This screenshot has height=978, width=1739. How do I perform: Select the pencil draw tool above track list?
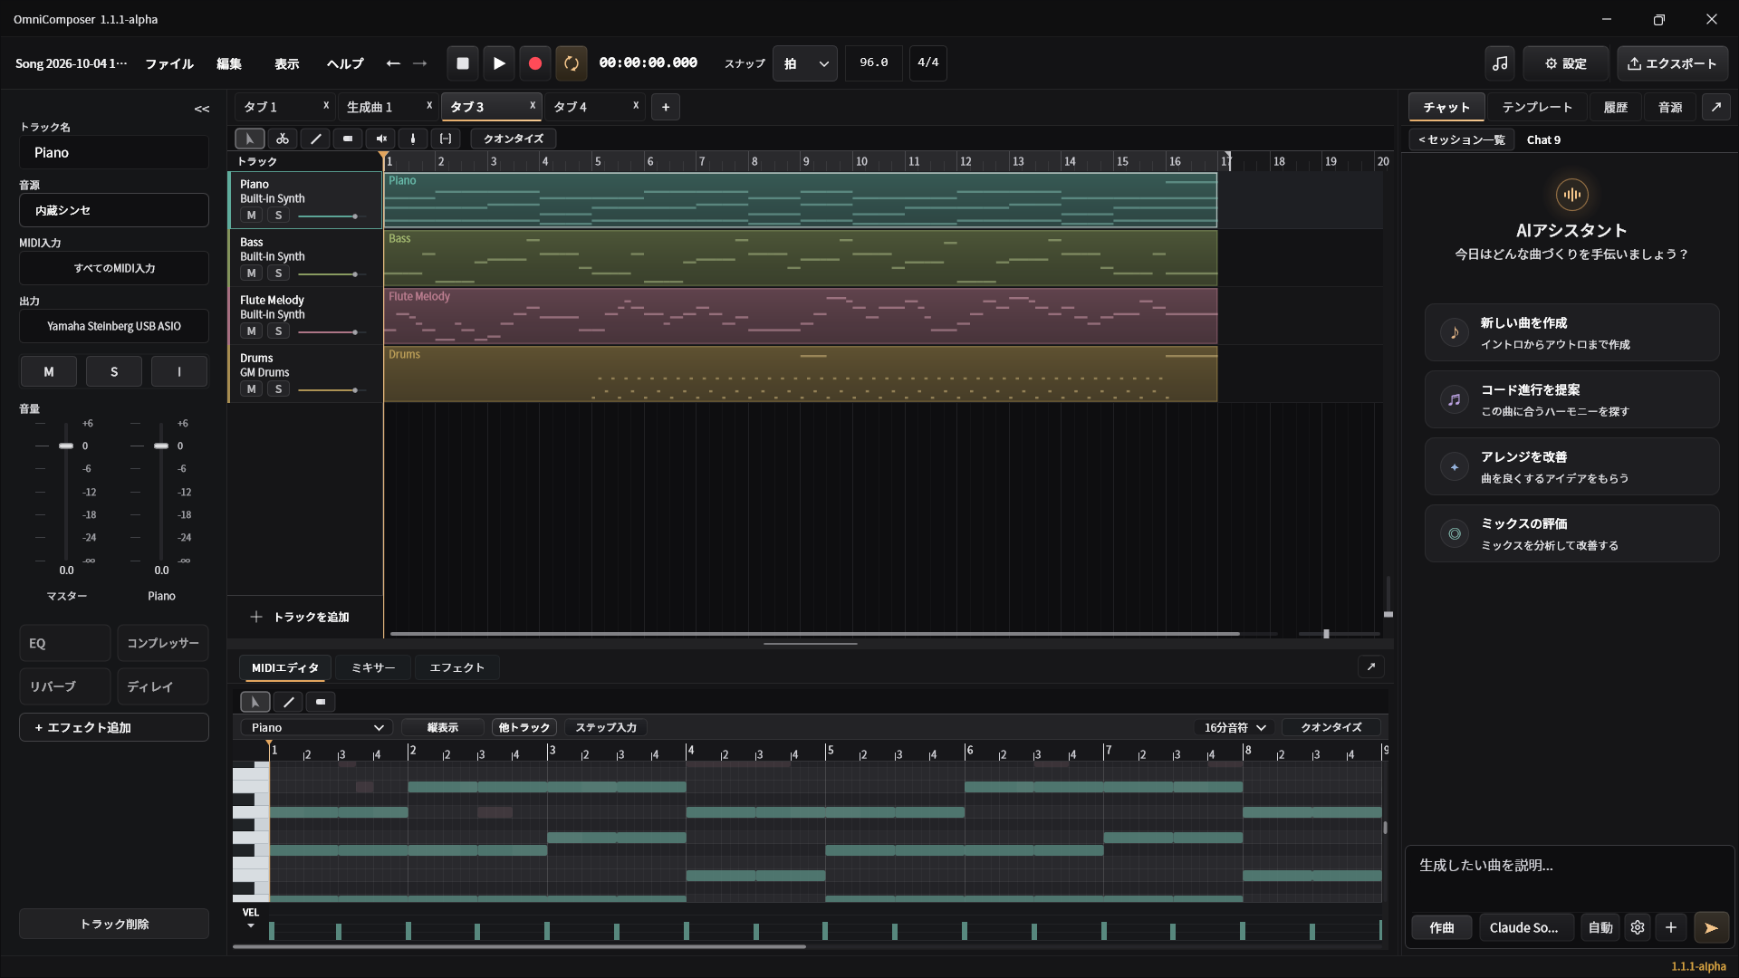pyautogui.click(x=315, y=139)
